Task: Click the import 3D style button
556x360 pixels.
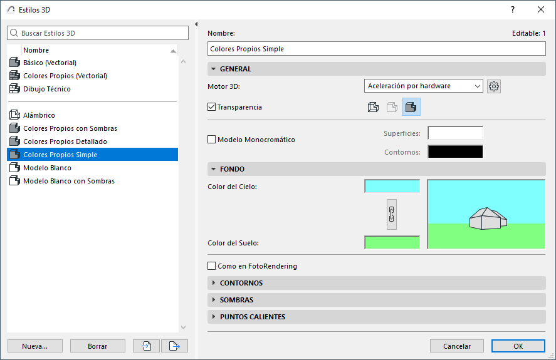Action: (x=147, y=346)
